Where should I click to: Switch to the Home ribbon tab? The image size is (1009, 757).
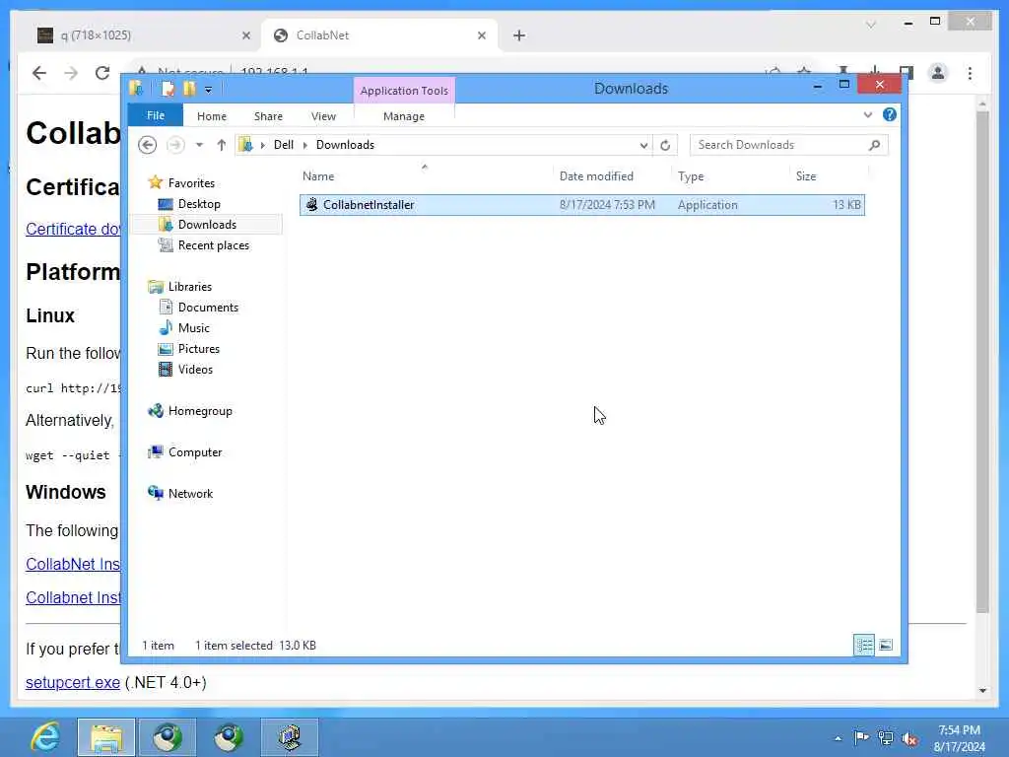pos(212,116)
